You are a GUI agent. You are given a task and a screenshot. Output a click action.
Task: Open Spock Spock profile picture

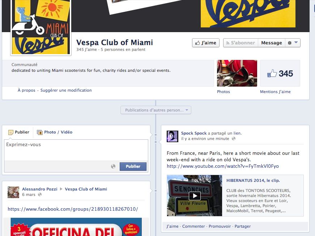tap(173, 136)
